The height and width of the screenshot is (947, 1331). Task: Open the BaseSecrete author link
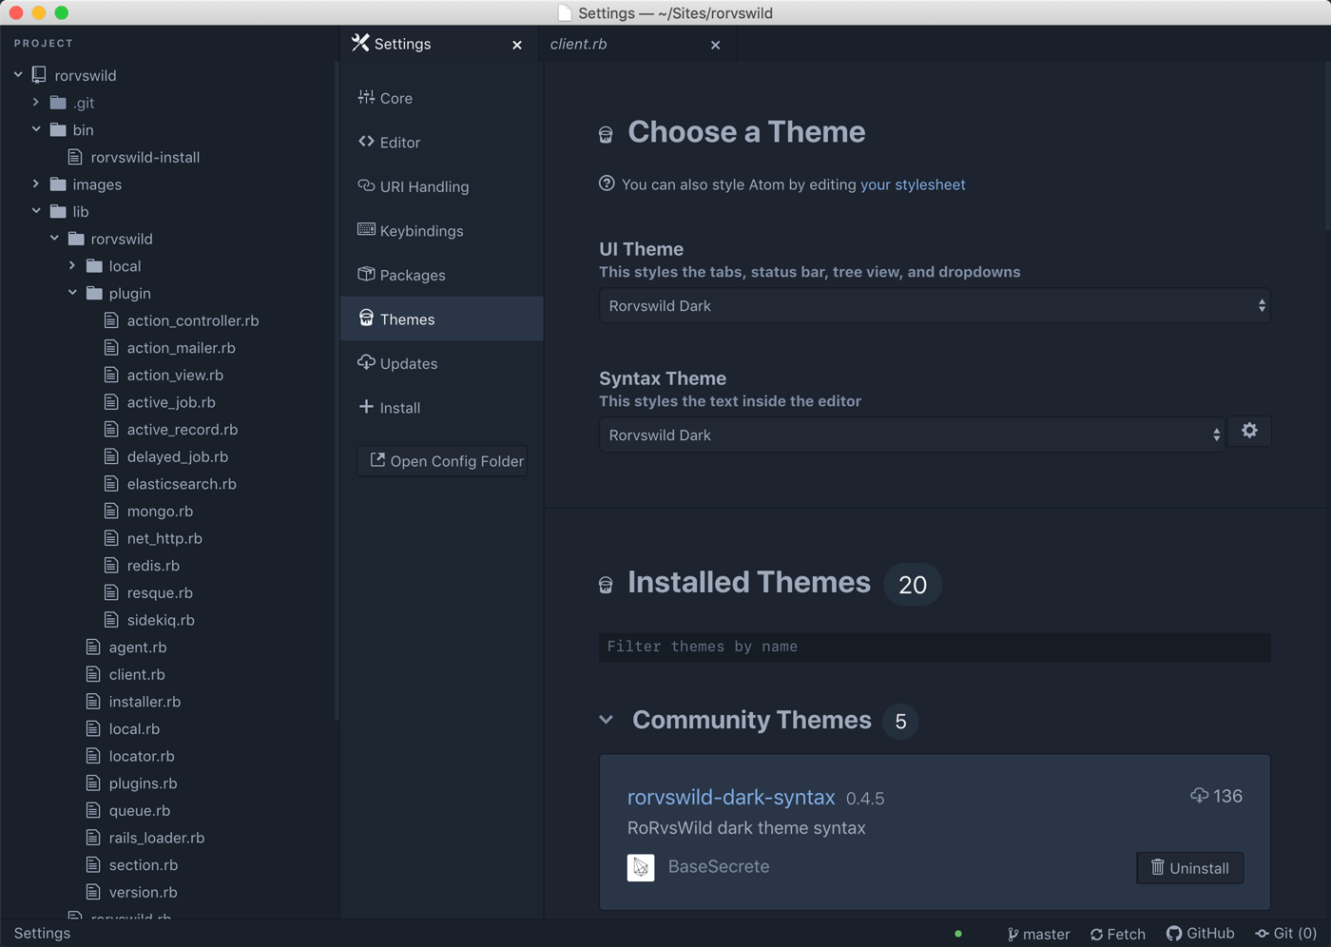719,866
